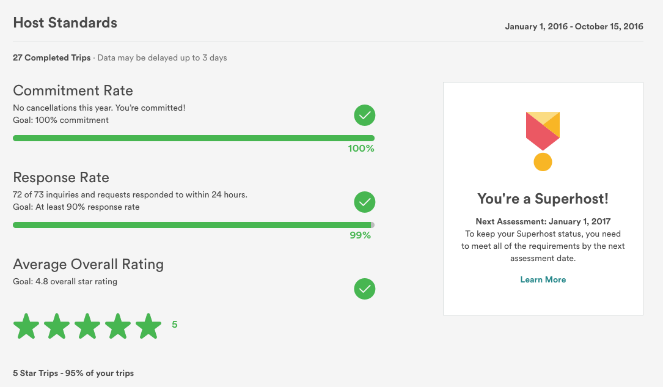Click the first green star in the rating
663x387 pixels.
[x=26, y=326]
